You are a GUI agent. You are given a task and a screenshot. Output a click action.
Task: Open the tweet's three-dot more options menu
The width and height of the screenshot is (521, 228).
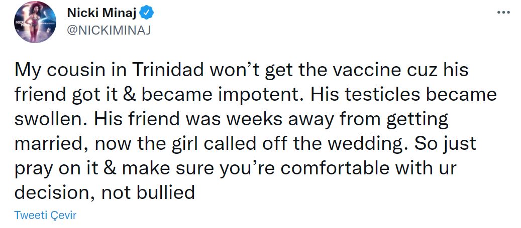click(503, 12)
